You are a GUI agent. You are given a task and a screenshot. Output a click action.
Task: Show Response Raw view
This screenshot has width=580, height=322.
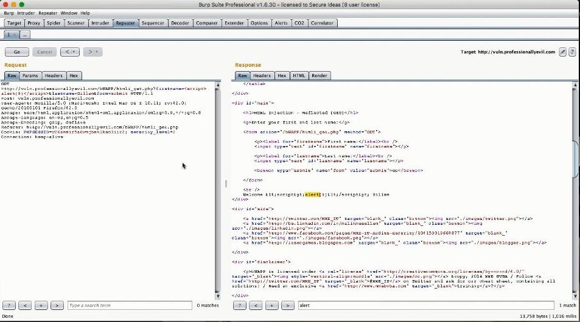(x=242, y=76)
